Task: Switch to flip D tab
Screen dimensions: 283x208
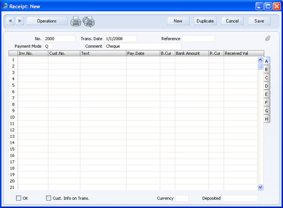Action: [266, 86]
